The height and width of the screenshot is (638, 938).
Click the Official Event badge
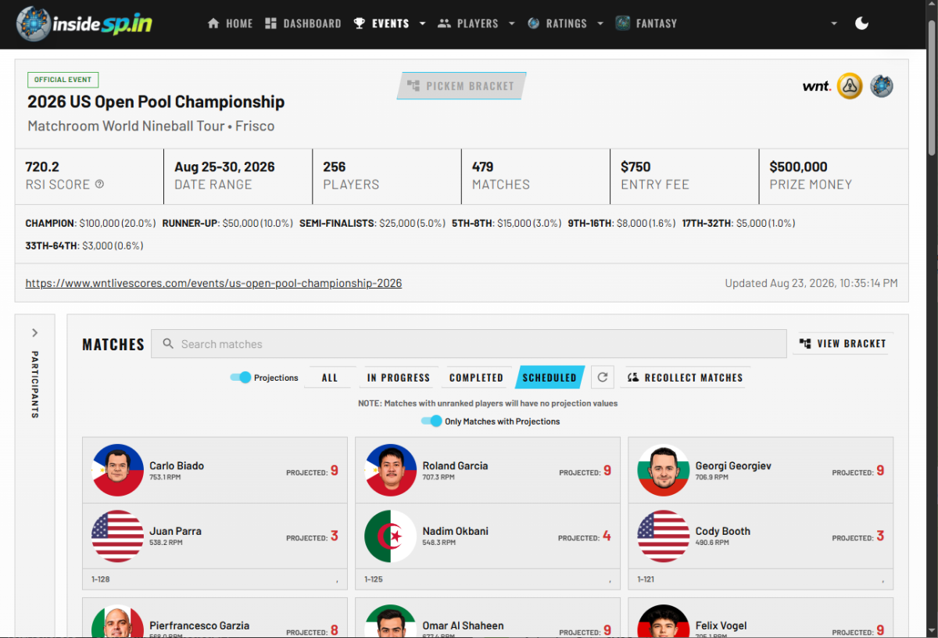63,80
